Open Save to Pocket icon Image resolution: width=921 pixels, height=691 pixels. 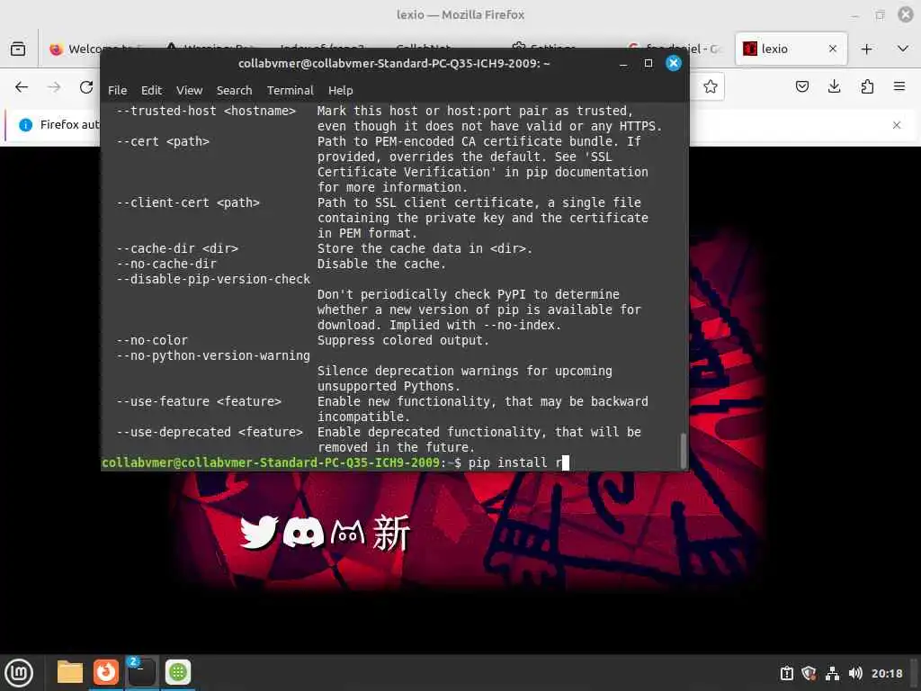coord(801,87)
